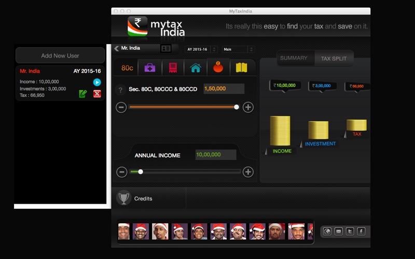The height and width of the screenshot is (259, 415).
Task: Go back using arrow beside Mr. India
Action: point(116,48)
